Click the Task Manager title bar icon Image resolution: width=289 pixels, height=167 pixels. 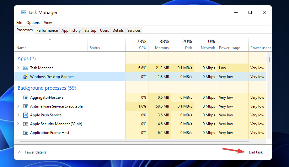pyautogui.click(x=24, y=12)
